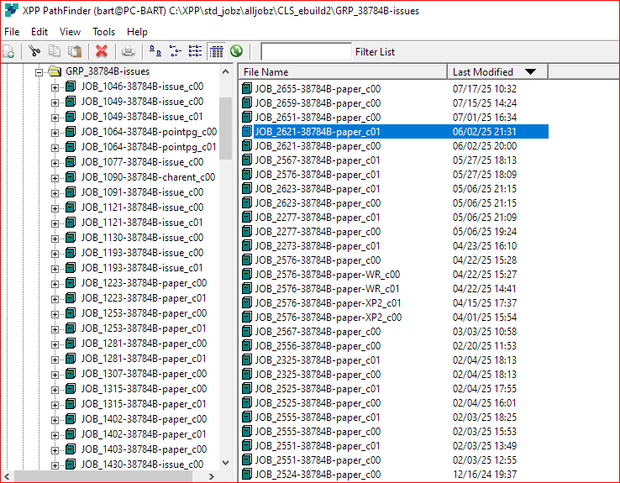The image size is (620, 483).
Task: Sort by the File Name column header
Action: coord(343,72)
